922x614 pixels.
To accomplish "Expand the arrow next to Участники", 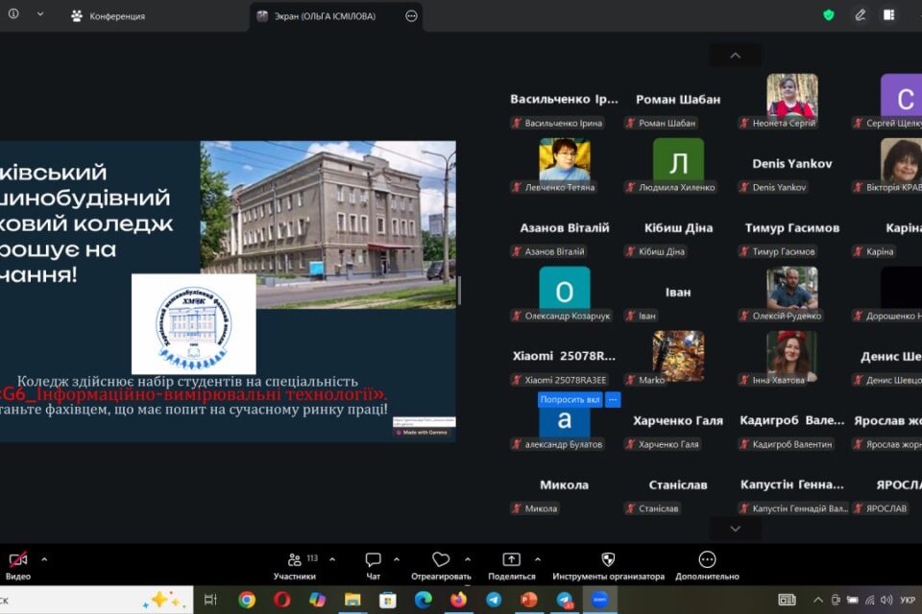I will 332,559.
